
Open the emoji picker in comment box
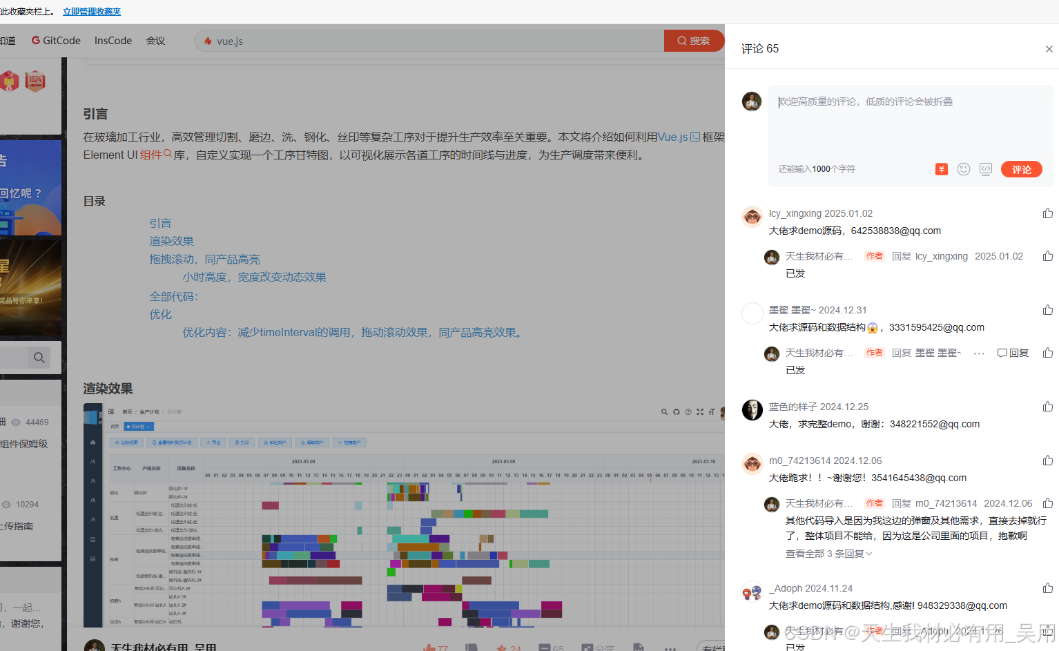point(964,169)
